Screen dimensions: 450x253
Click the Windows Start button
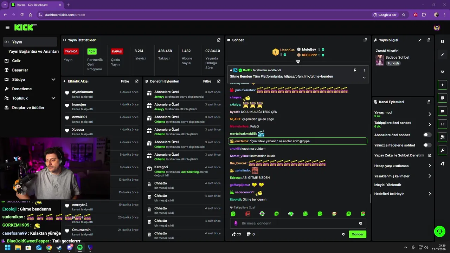click(7, 247)
